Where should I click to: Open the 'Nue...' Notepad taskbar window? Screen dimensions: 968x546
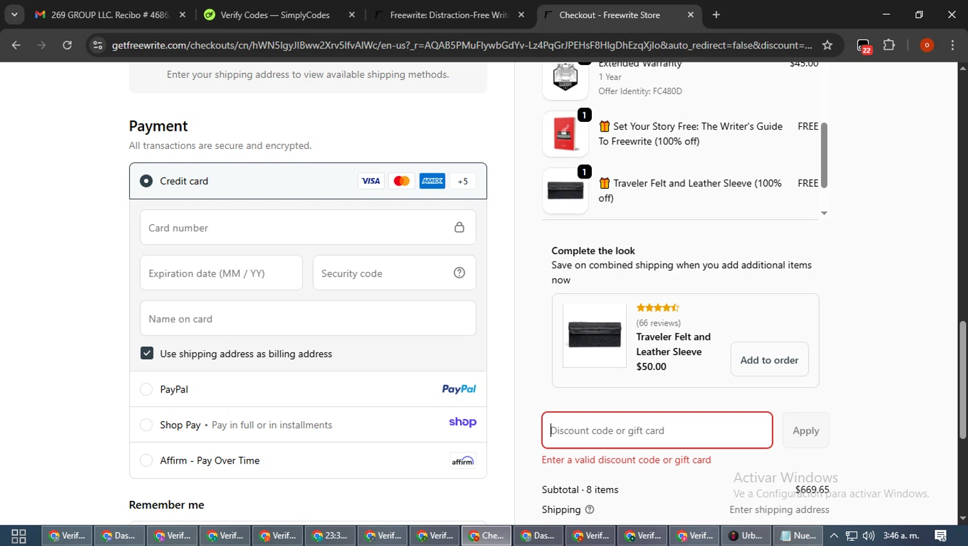(x=798, y=536)
